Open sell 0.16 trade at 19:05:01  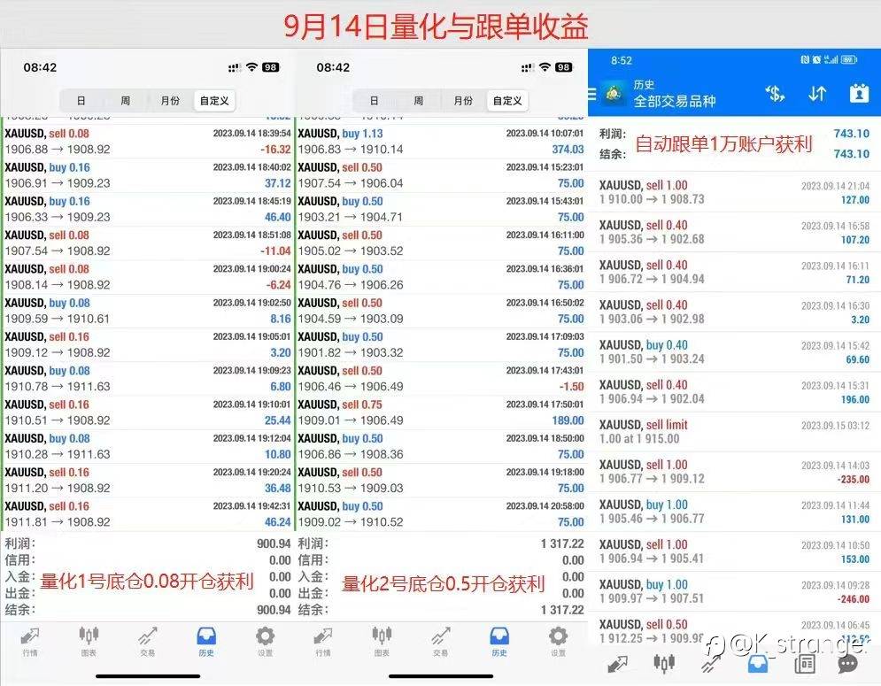[148, 344]
